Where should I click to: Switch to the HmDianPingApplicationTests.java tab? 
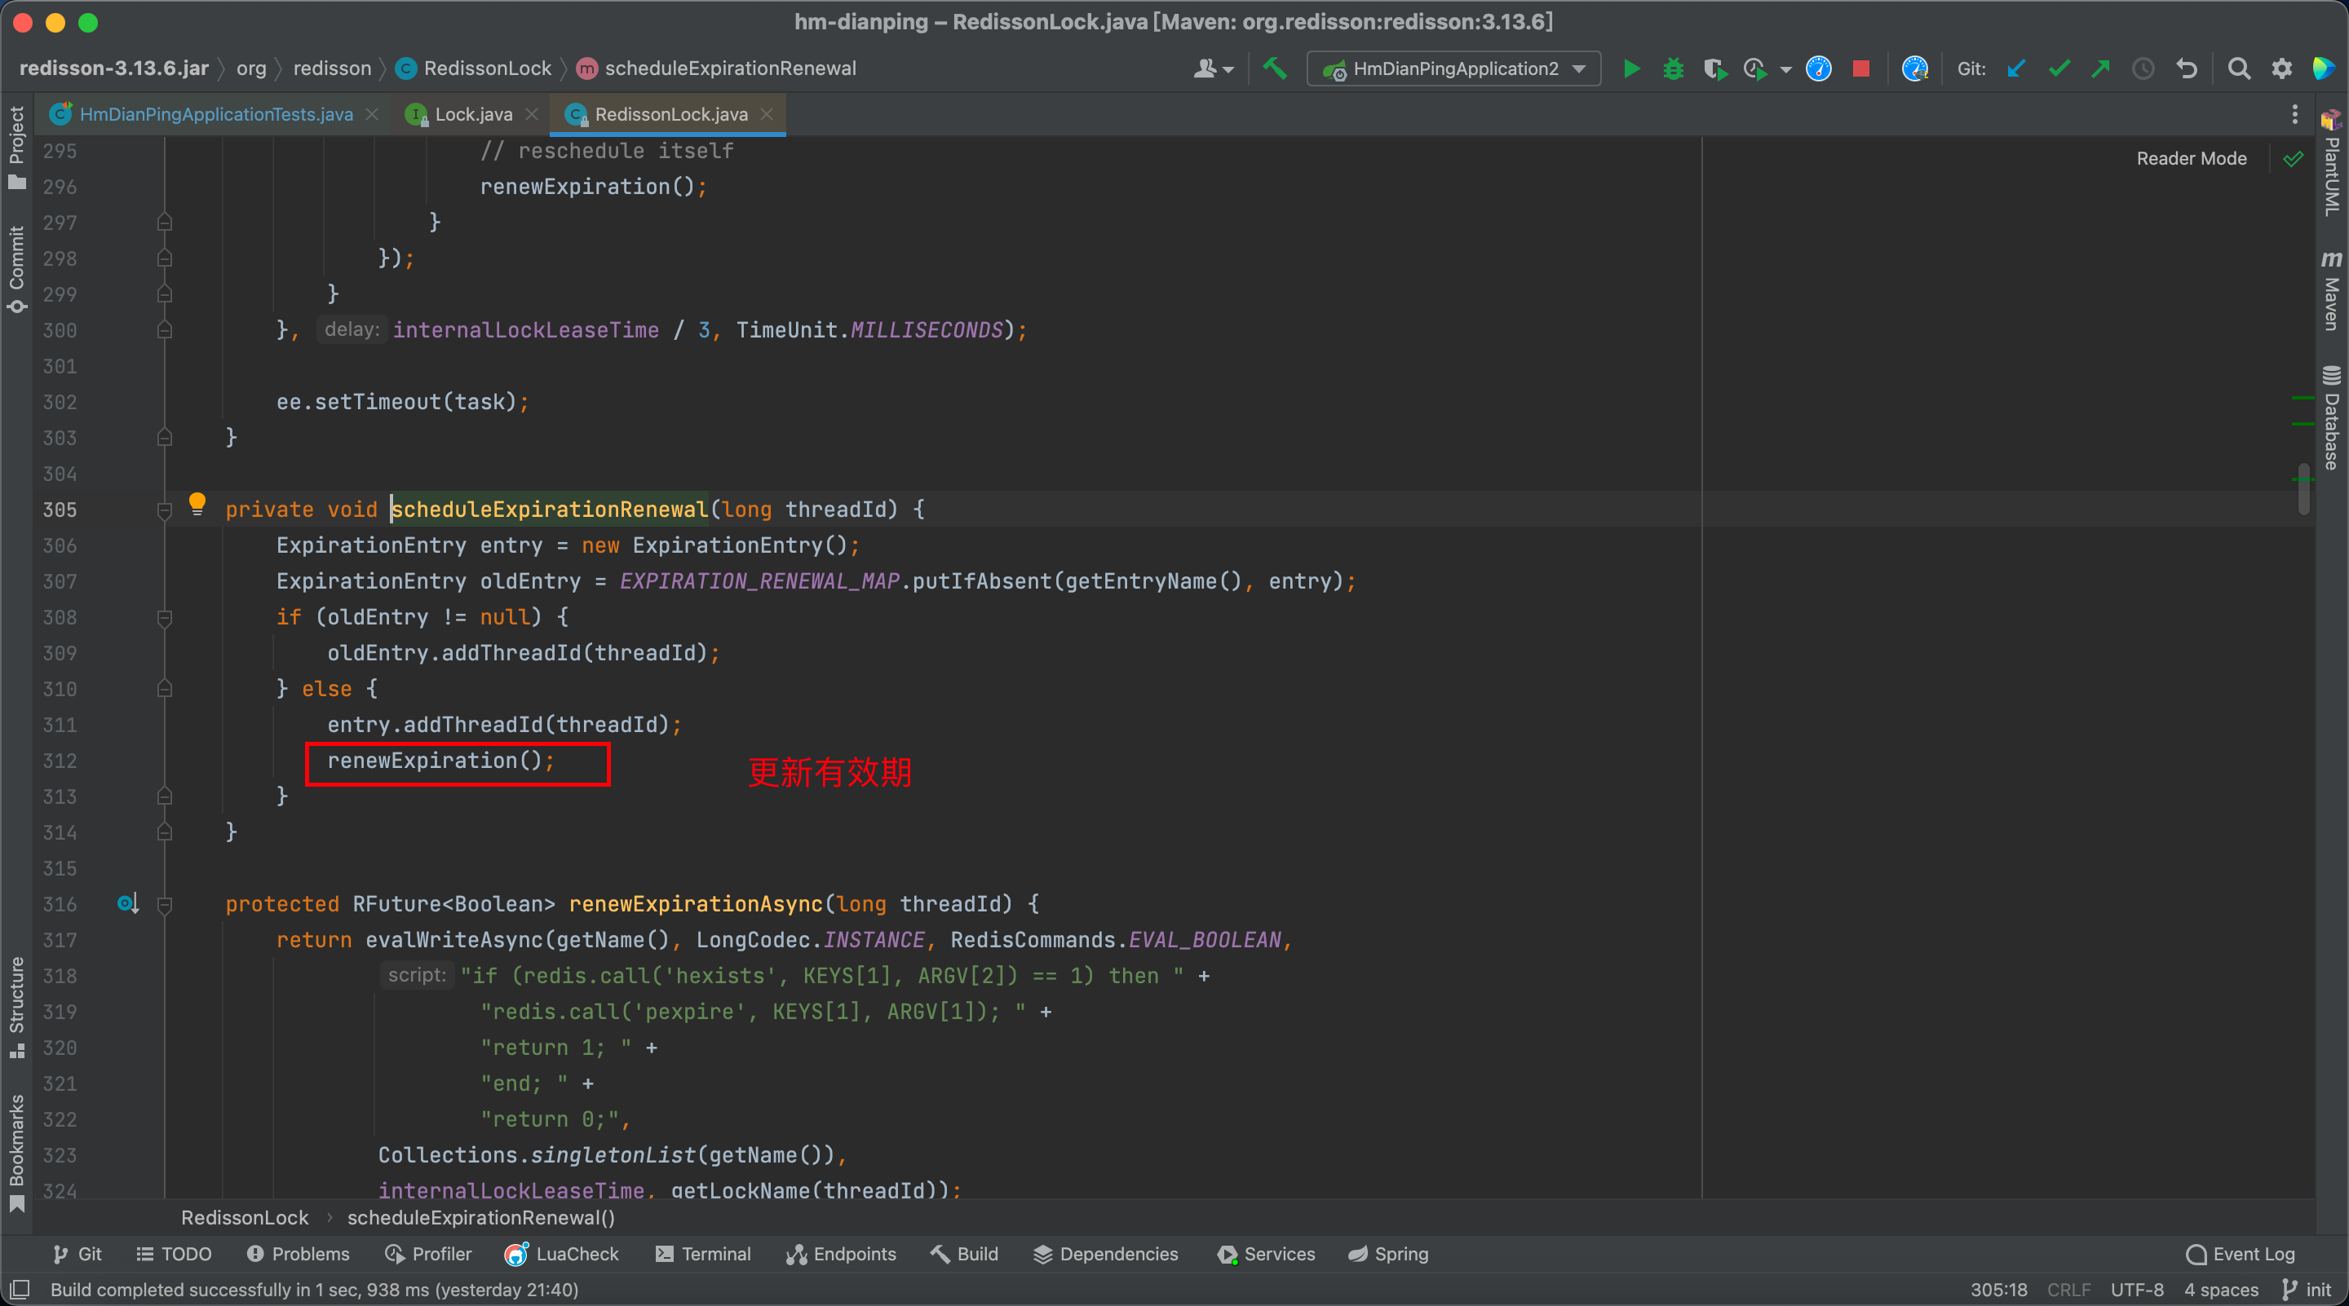pyautogui.click(x=215, y=114)
